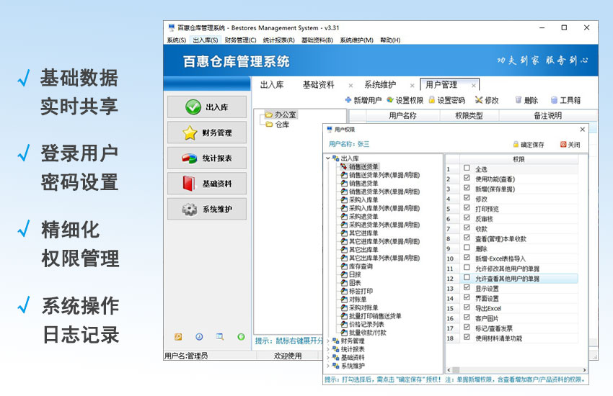Click the 修改 edit toolbar icon

click(479, 100)
